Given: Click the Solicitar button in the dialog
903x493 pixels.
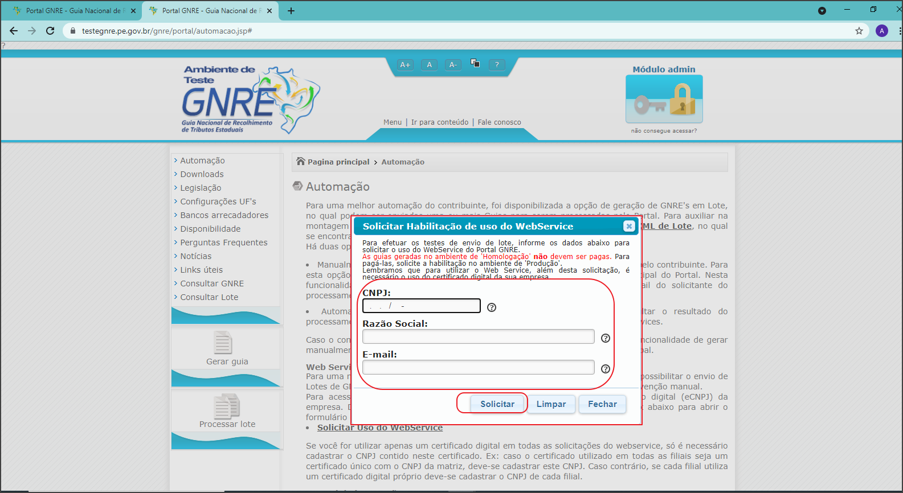Looking at the screenshot, I should pos(497,404).
